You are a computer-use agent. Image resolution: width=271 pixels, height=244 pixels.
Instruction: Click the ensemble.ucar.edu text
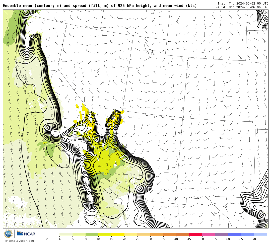point(20,241)
